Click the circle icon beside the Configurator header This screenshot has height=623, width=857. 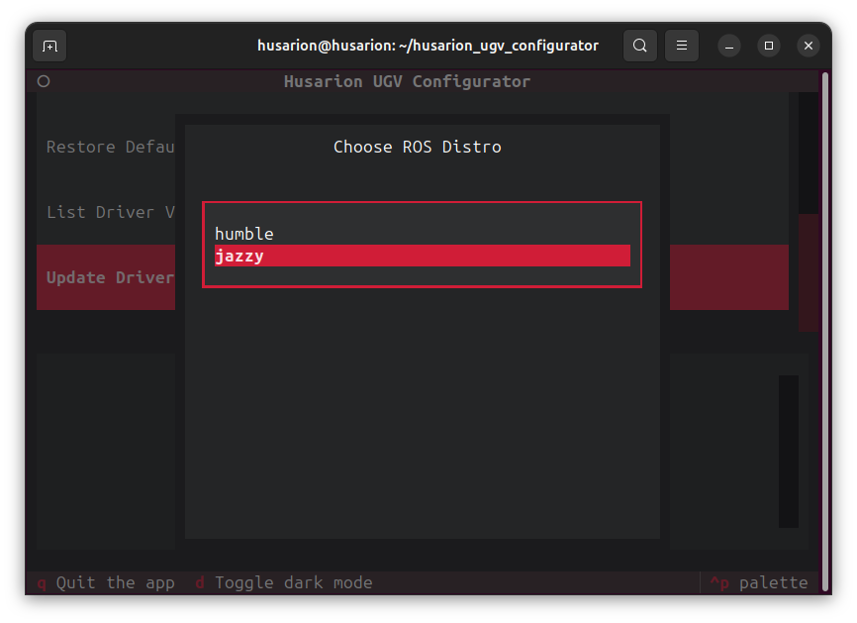pyautogui.click(x=44, y=81)
